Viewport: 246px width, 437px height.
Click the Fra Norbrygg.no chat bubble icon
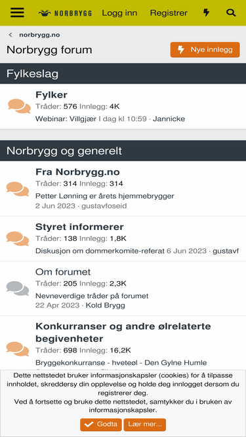[x=18, y=189]
